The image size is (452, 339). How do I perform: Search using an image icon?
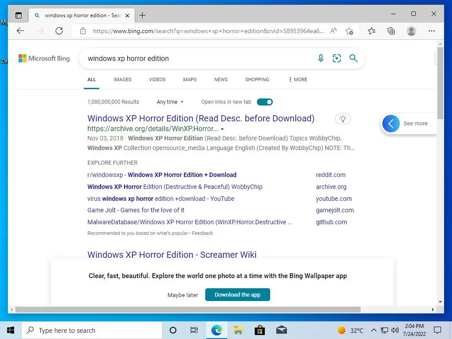click(337, 58)
